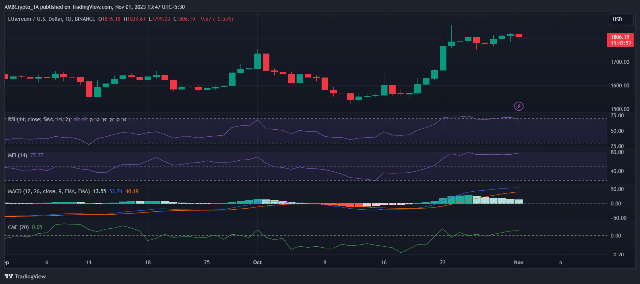Click the RSI value 69.49
The width and height of the screenshot is (640, 284).
(80, 119)
